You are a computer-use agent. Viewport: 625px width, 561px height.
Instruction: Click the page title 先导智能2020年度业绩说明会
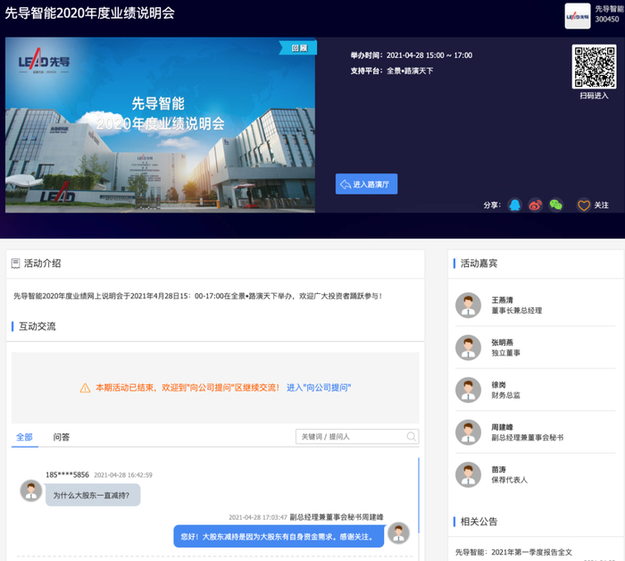click(89, 13)
